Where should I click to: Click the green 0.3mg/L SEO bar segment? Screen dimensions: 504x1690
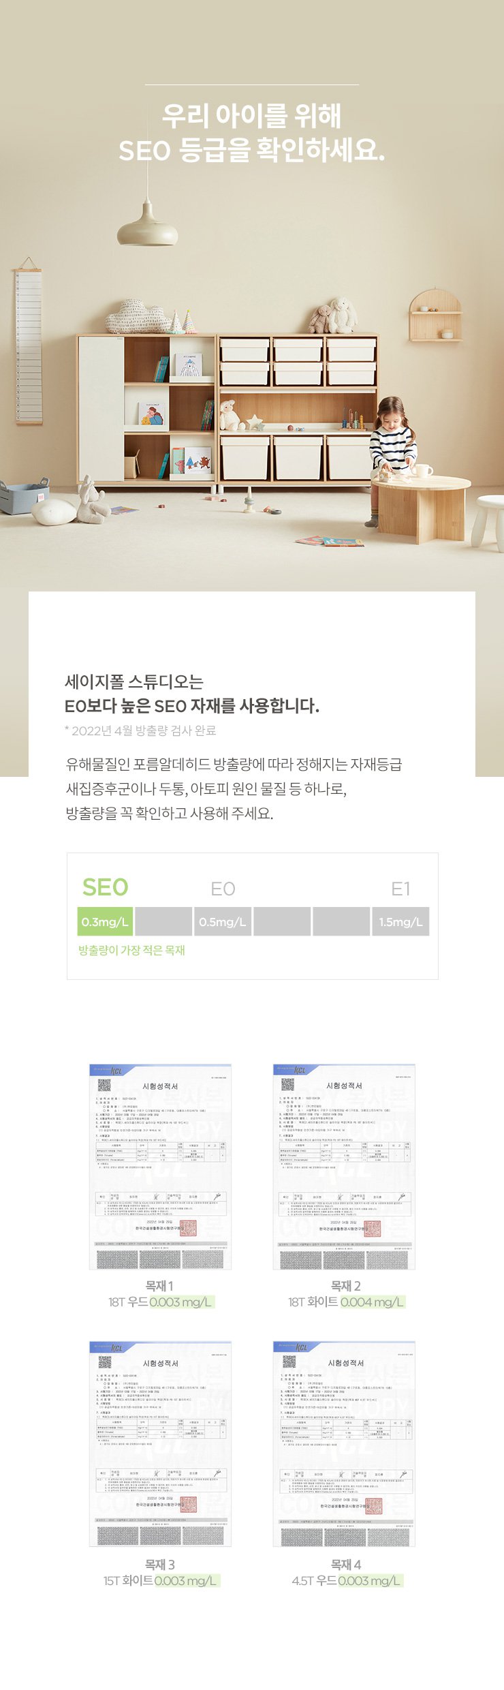coord(106,921)
